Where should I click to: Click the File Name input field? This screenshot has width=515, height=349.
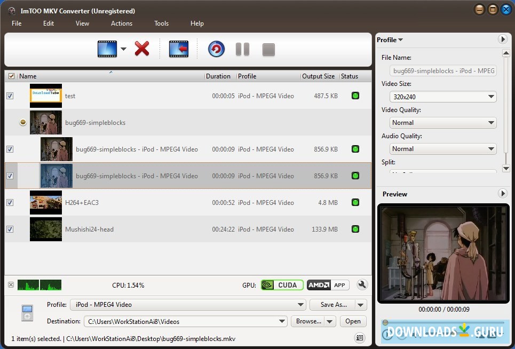443,70
